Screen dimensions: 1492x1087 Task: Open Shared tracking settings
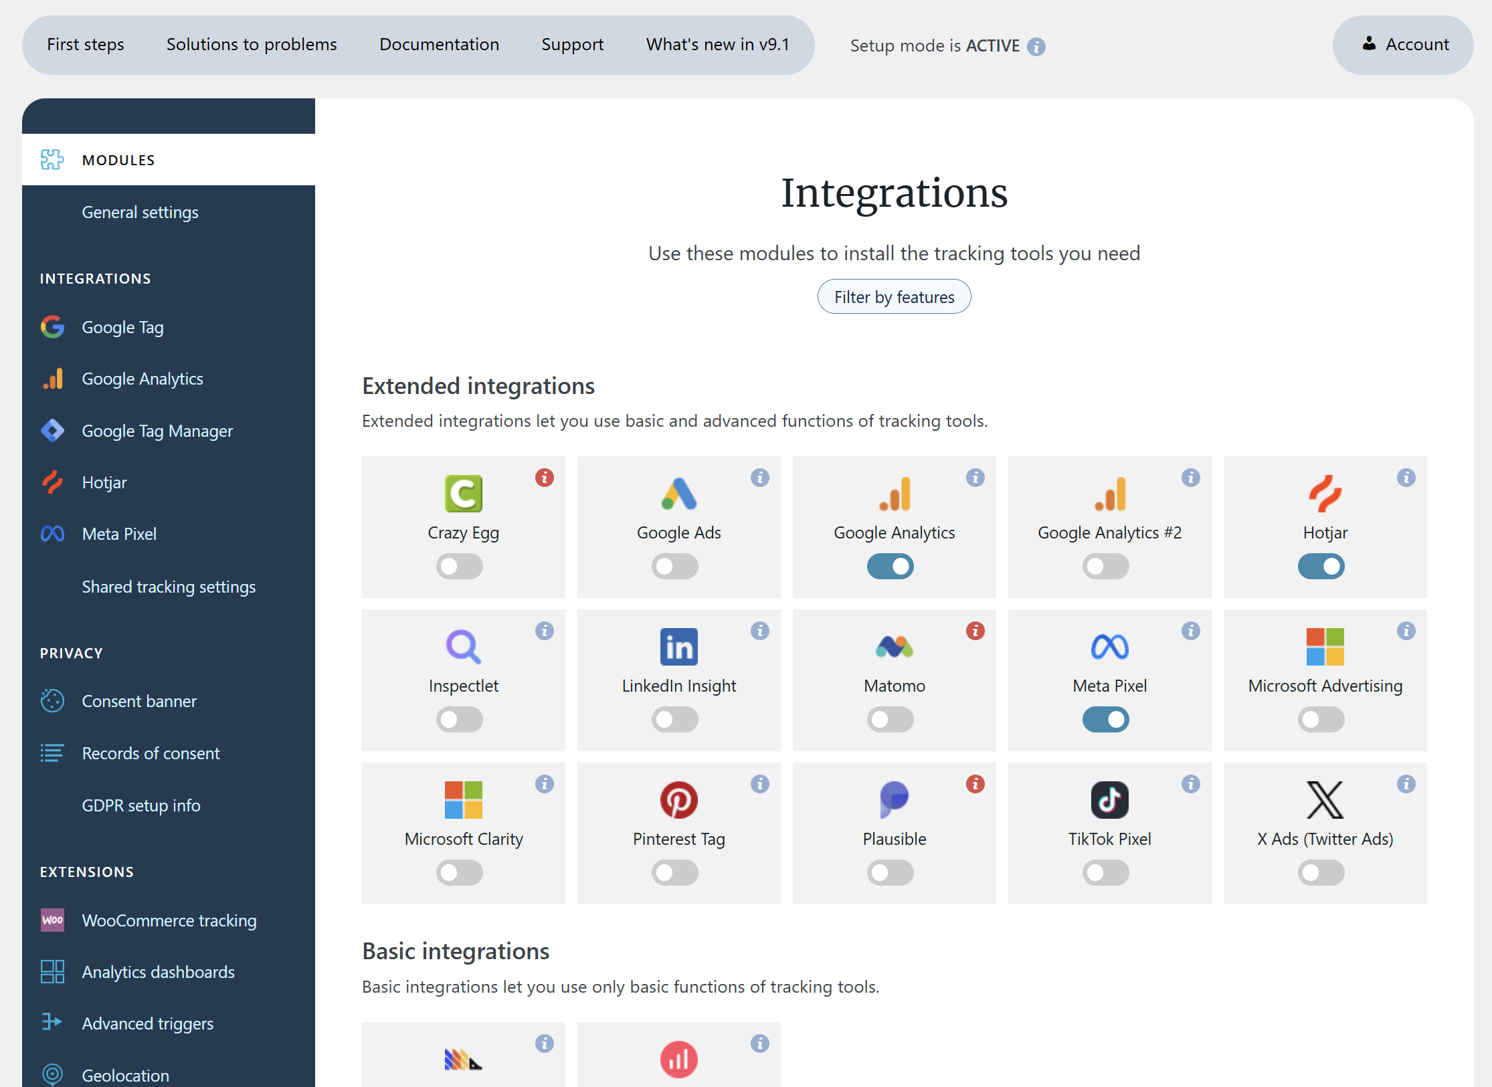(169, 587)
